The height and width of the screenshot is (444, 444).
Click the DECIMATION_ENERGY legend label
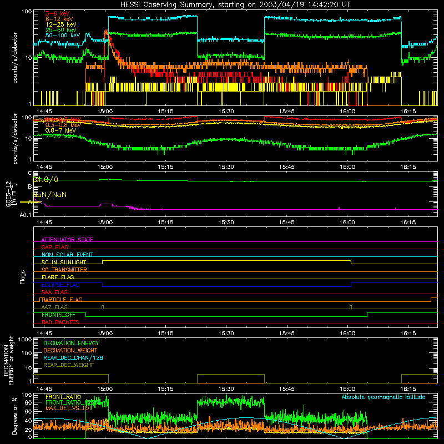click(x=71, y=343)
